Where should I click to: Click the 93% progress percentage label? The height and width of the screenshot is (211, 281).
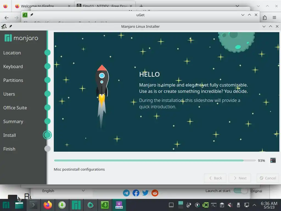click(x=261, y=160)
